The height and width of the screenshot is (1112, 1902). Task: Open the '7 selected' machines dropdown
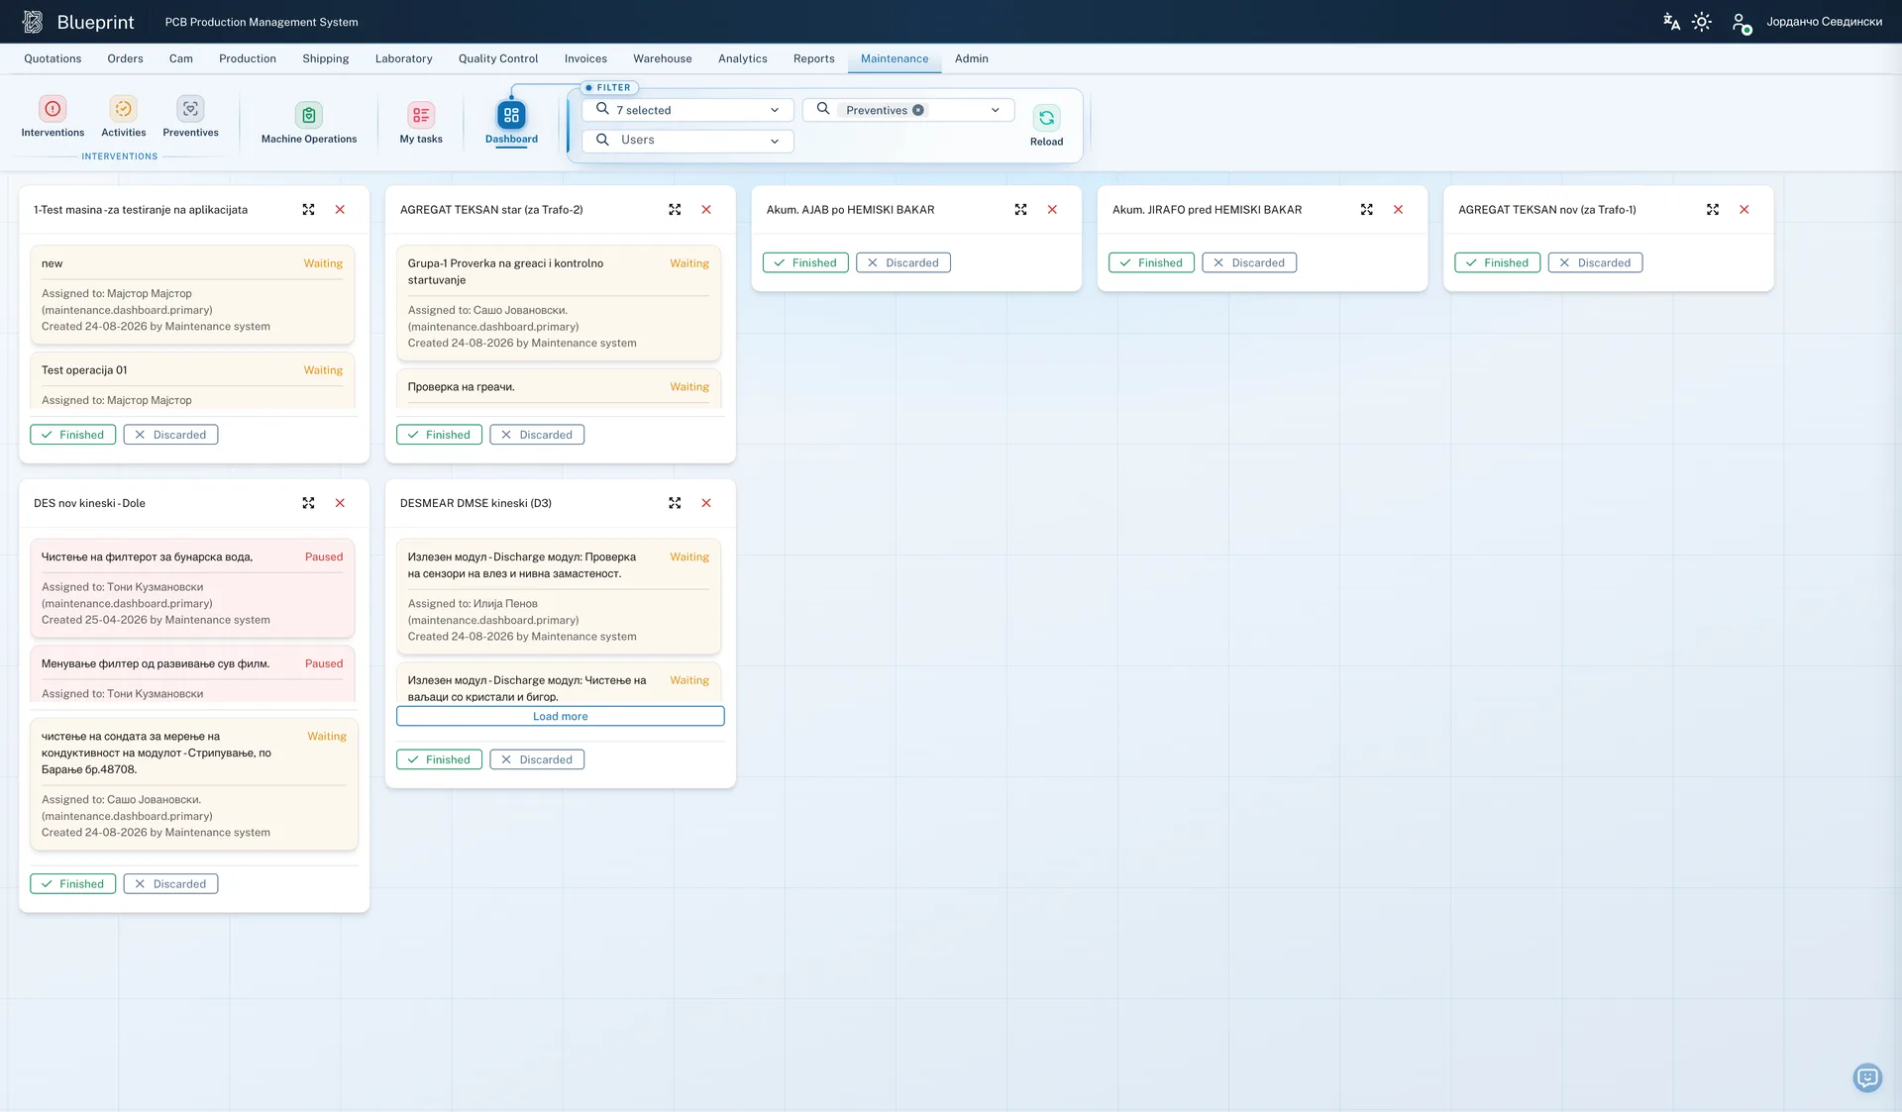click(687, 110)
